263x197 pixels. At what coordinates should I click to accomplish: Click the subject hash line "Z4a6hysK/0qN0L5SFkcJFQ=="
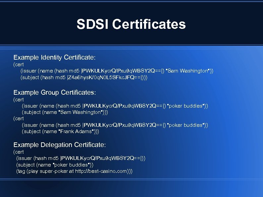[x=84, y=77]
